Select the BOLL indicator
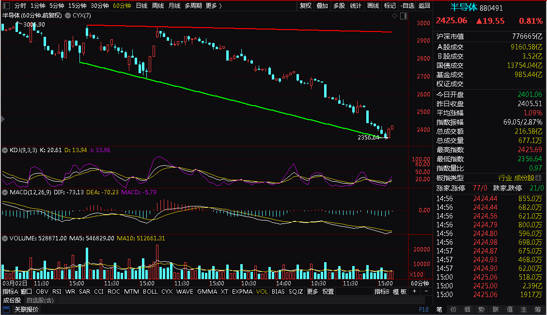Image resolution: width=547 pixels, height=315 pixels. tap(150, 291)
